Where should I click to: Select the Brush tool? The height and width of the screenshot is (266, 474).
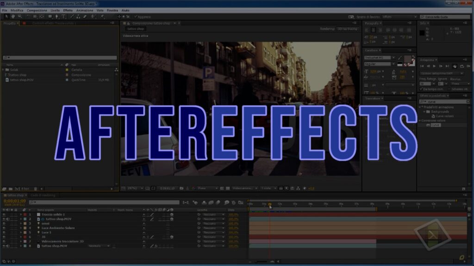(72, 17)
